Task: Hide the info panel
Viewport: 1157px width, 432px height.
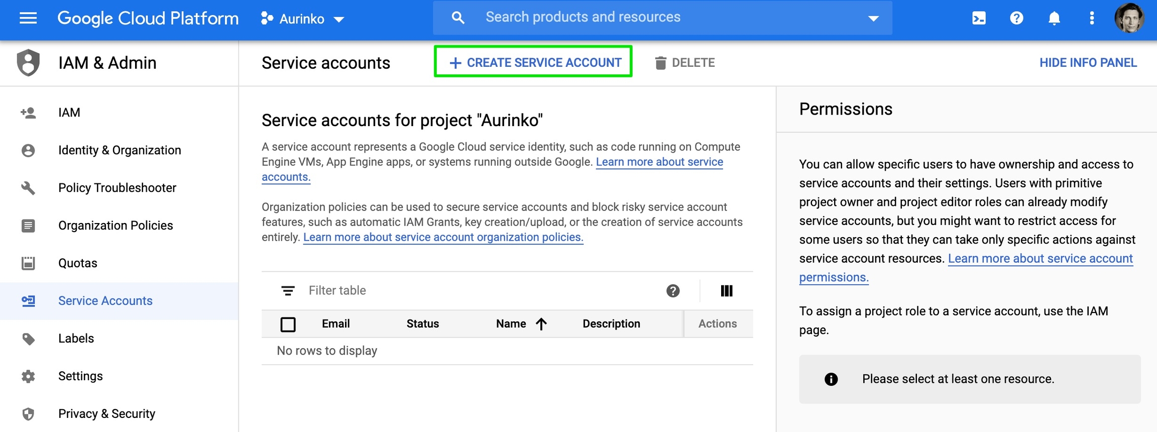Action: pos(1088,62)
